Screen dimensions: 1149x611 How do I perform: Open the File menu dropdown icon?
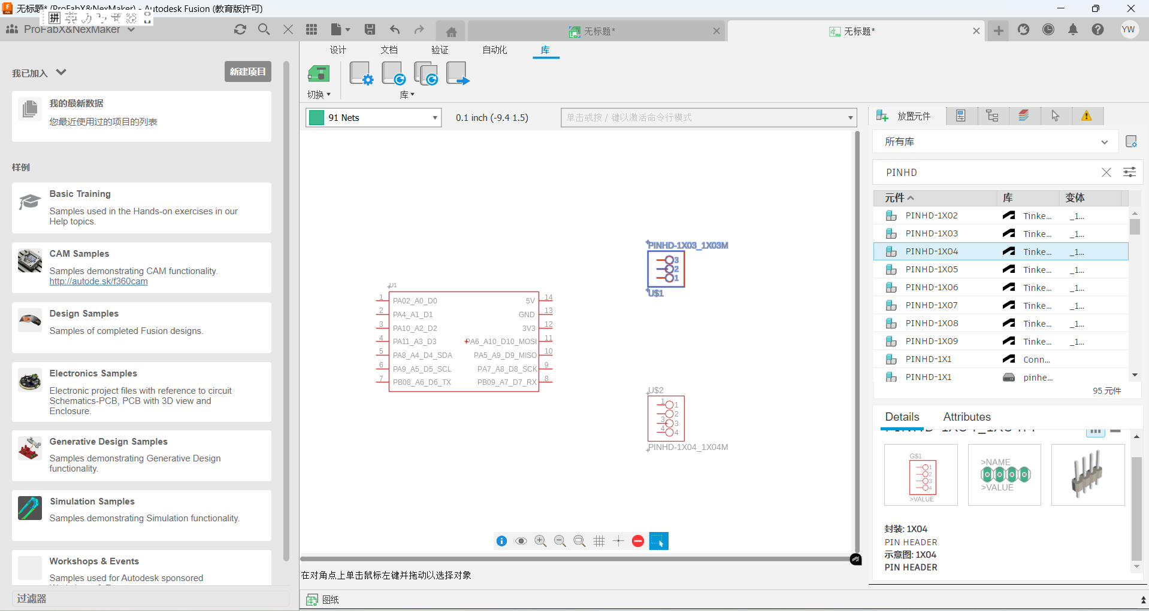pos(340,29)
